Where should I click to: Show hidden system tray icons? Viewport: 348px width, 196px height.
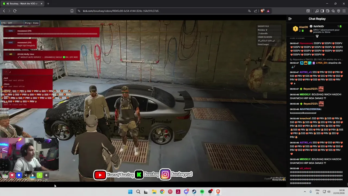[x=305, y=192]
